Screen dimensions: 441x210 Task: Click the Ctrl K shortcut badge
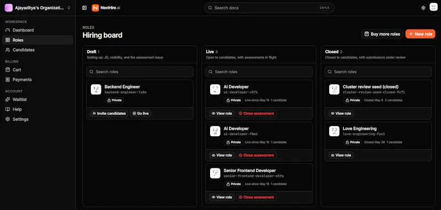click(x=324, y=8)
